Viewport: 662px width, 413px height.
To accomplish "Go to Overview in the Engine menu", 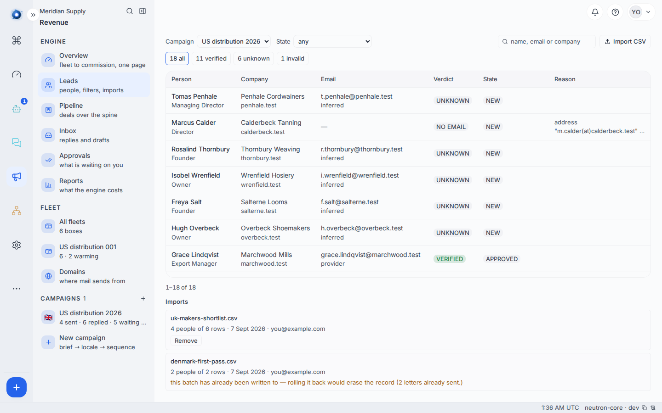I will click(x=94, y=60).
